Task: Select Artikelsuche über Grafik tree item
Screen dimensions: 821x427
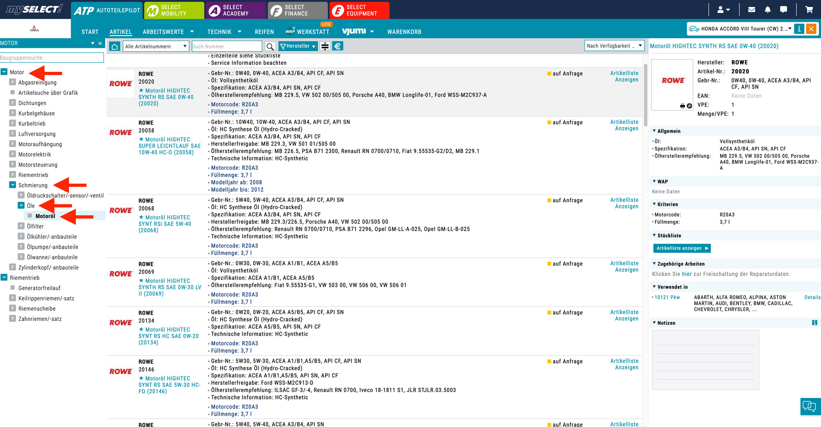Action: pos(48,93)
